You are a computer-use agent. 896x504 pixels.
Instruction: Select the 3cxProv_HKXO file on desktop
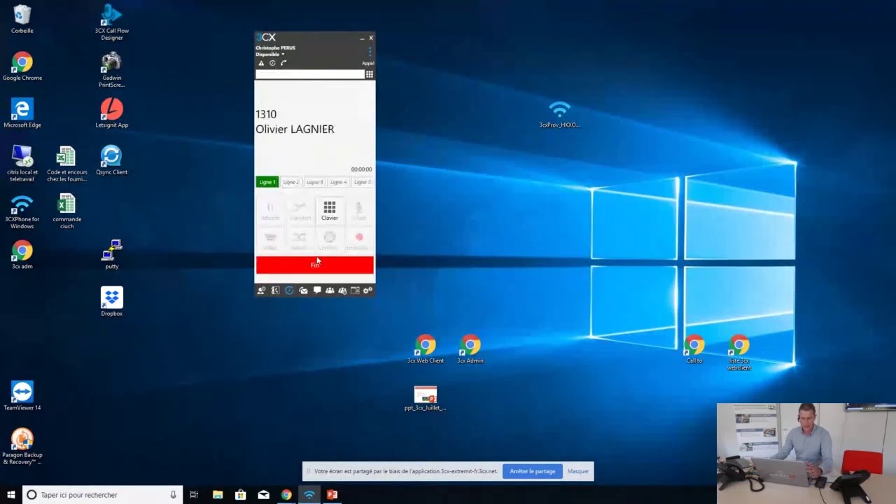click(x=559, y=114)
